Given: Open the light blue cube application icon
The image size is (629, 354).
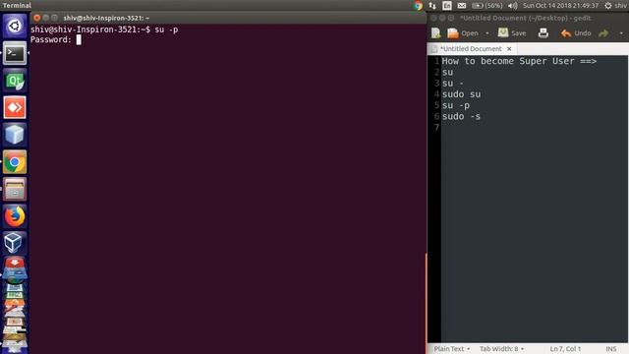Looking at the screenshot, I should tap(15, 135).
